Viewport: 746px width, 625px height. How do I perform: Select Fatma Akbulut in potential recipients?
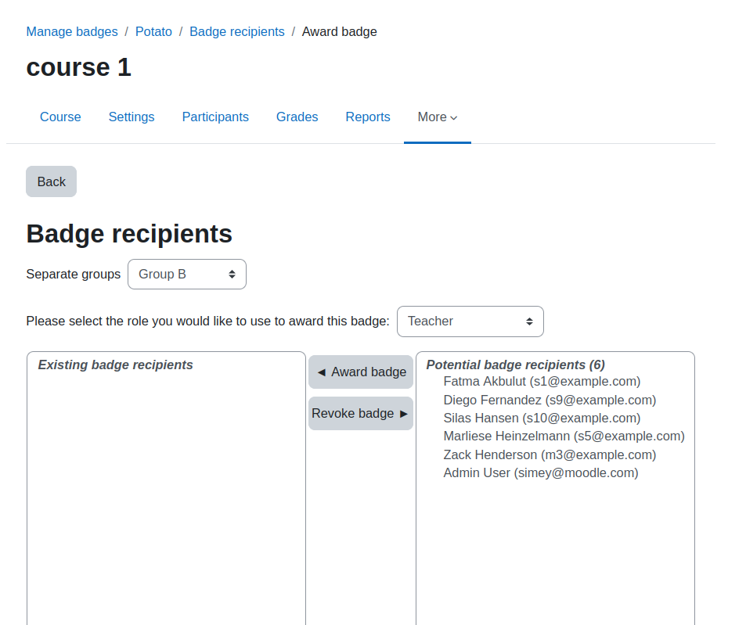[x=542, y=382]
